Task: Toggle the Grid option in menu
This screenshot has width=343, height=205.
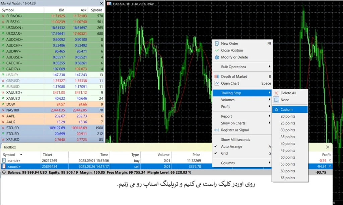Action: pos(224,153)
